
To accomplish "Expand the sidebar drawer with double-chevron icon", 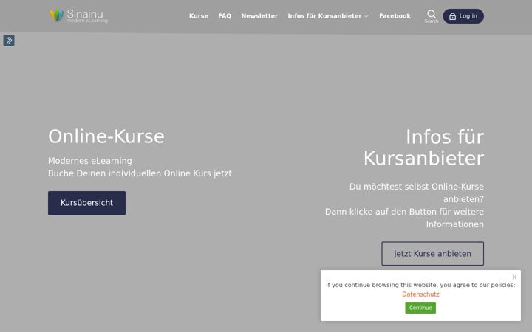I will pyautogui.click(x=9, y=41).
